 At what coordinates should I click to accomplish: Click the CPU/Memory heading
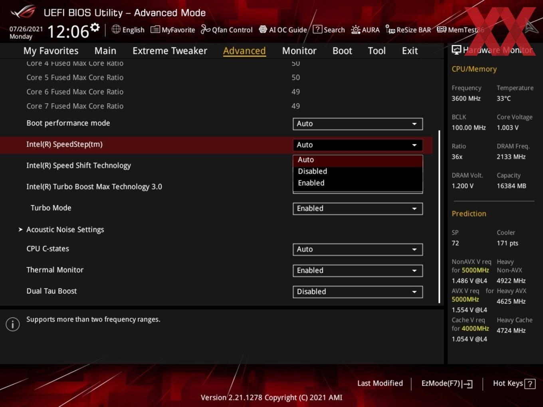(x=474, y=69)
